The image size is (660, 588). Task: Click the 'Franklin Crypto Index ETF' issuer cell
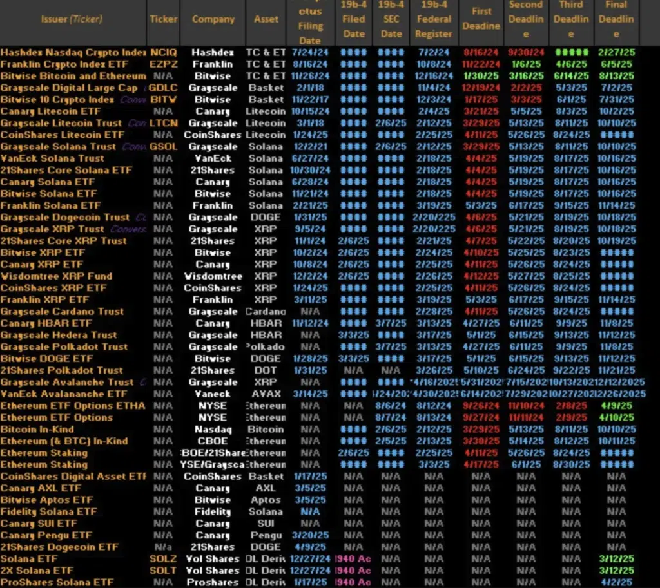click(x=64, y=64)
